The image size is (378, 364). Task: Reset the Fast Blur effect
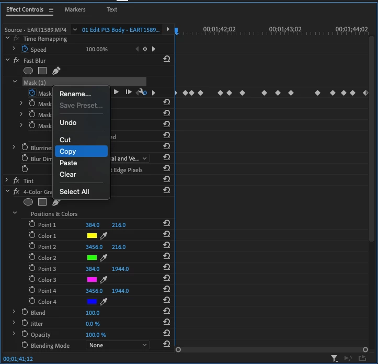(x=167, y=59)
